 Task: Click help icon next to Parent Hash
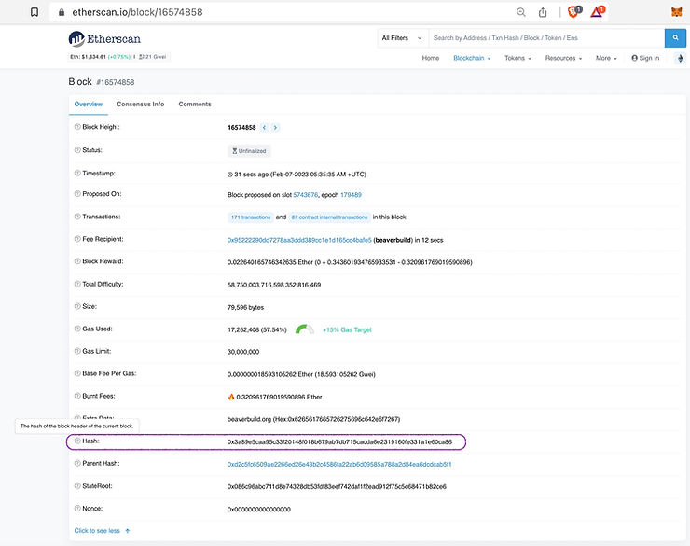pos(77,463)
